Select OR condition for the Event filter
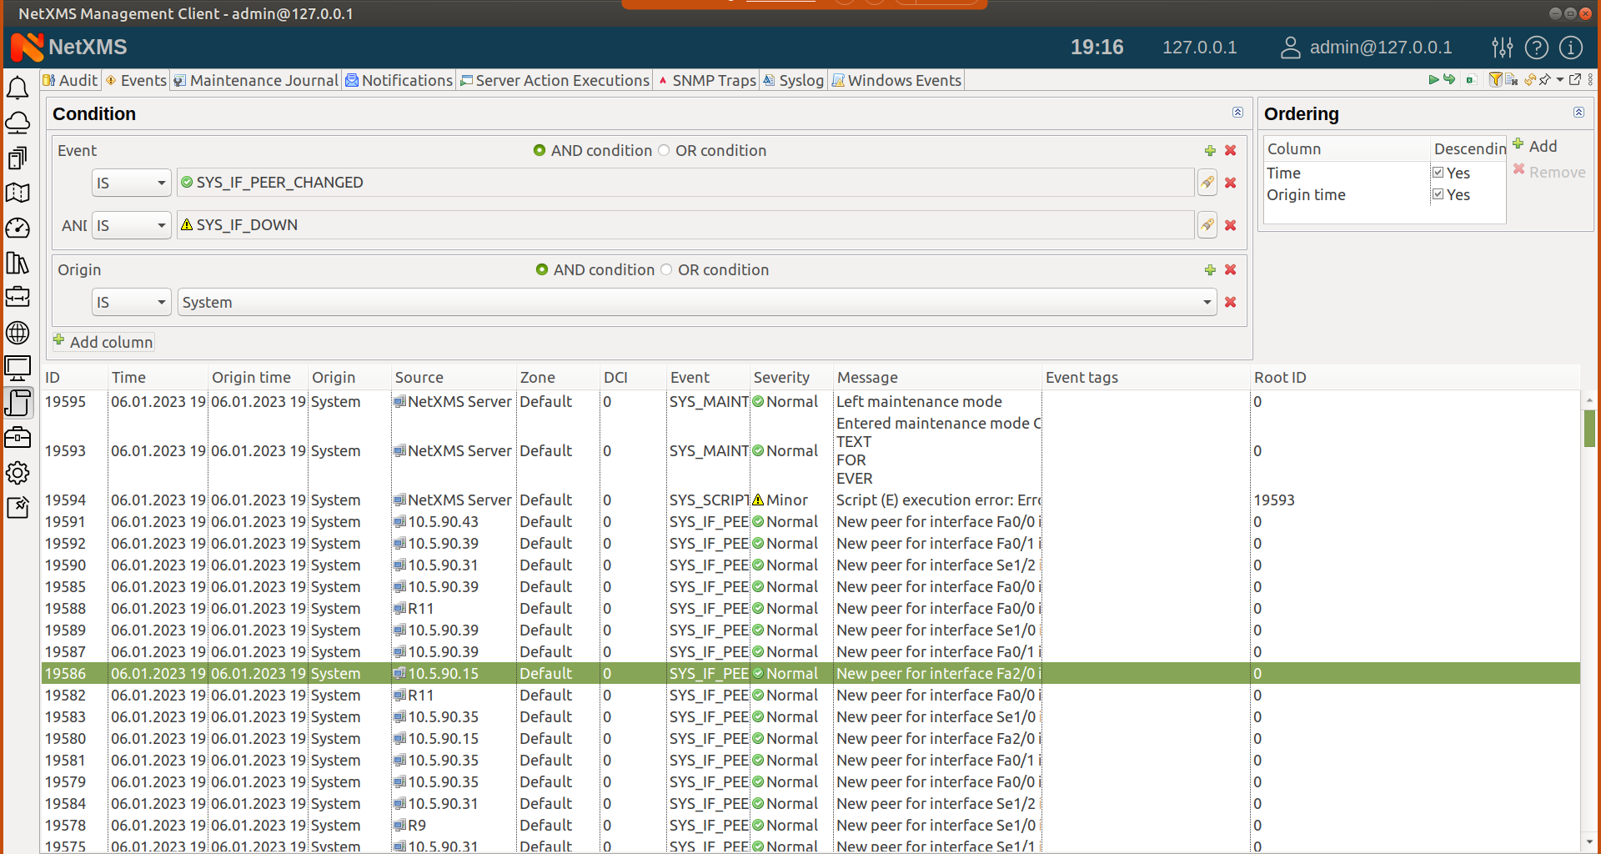Image resolution: width=1601 pixels, height=854 pixels. [665, 150]
